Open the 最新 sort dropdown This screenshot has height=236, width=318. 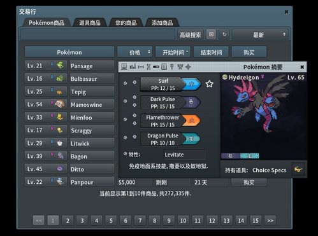click(260, 34)
